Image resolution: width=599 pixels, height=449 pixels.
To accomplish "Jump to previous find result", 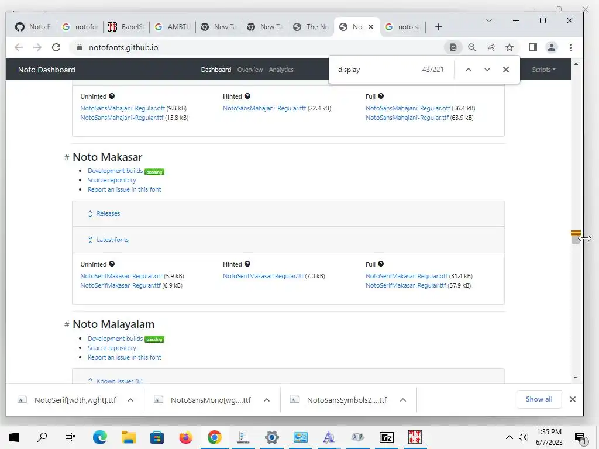I will coord(469,70).
